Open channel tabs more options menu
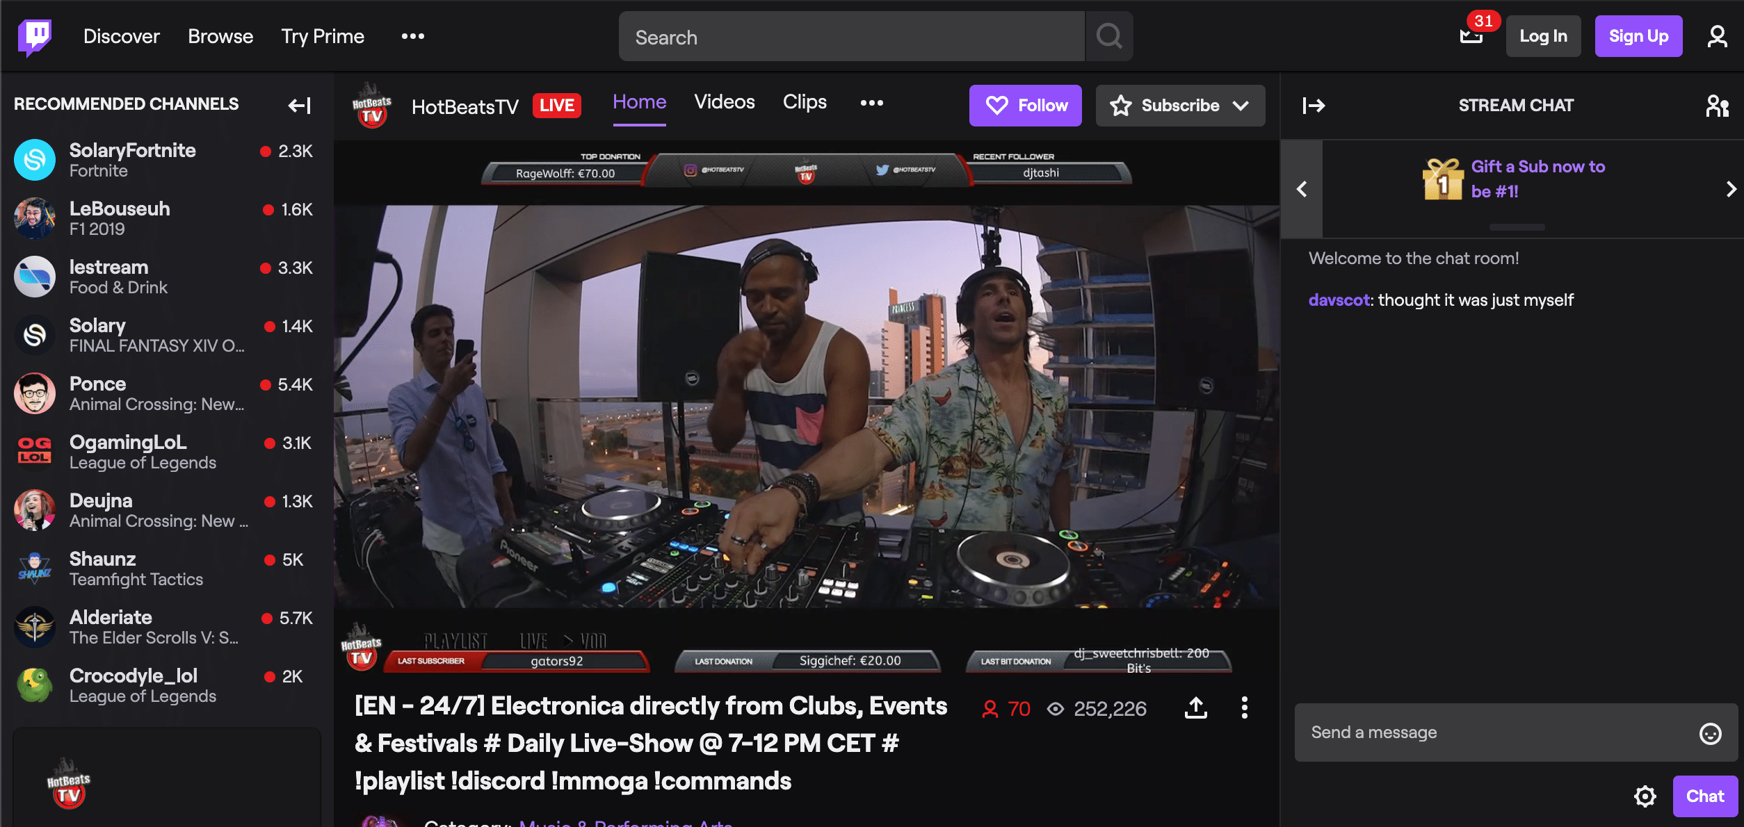The image size is (1744, 827). (871, 103)
